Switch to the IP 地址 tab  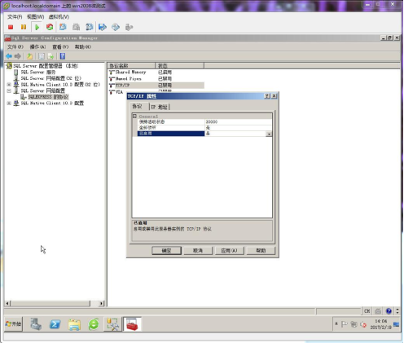click(159, 107)
